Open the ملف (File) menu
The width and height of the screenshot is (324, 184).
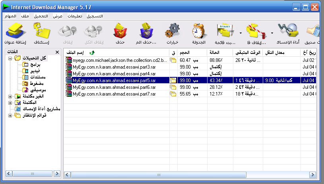pyautogui.click(x=25, y=16)
